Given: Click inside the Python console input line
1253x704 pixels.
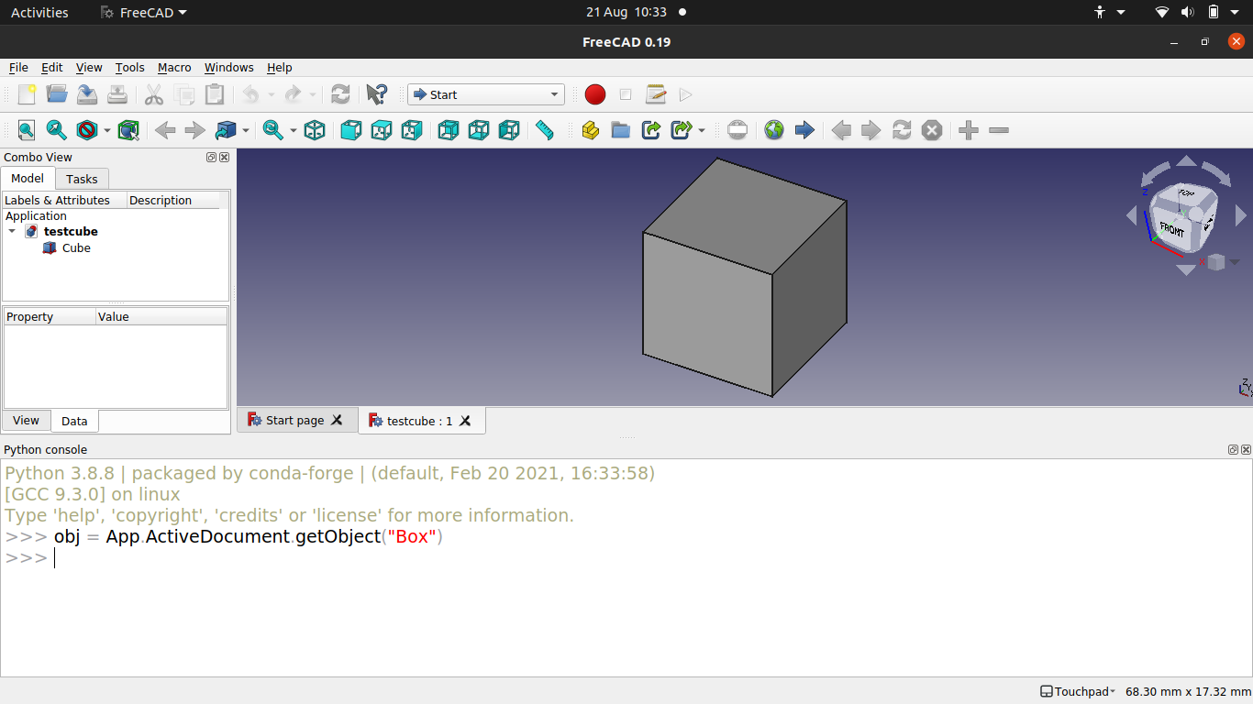Looking at the screenshot, I should point(651,558).
